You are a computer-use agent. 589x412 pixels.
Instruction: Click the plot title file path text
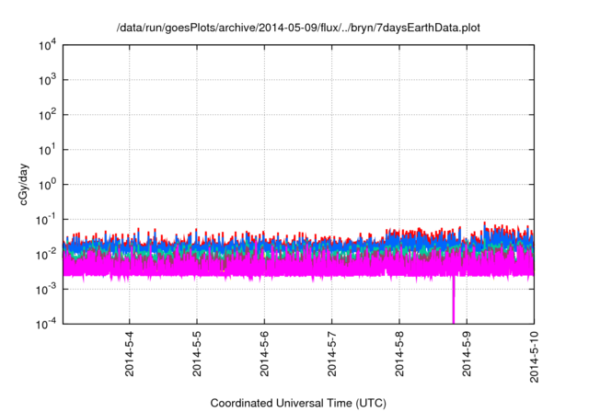(x=298, y=28)
